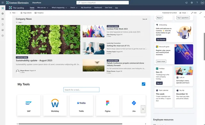
Task: Open the megaphone notifications icon
Action: pyautogui.click(x=186, y=3)
